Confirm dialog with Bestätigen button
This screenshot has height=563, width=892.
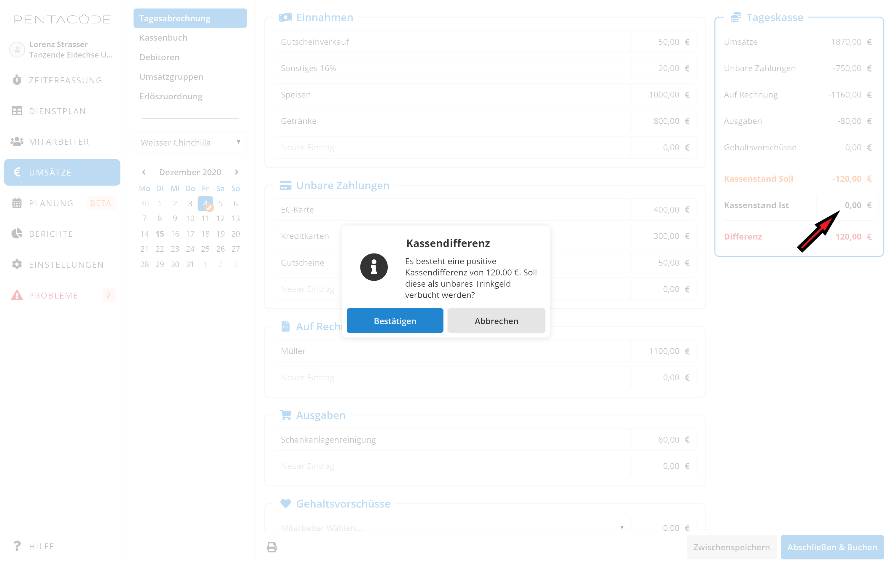point(395,320)
